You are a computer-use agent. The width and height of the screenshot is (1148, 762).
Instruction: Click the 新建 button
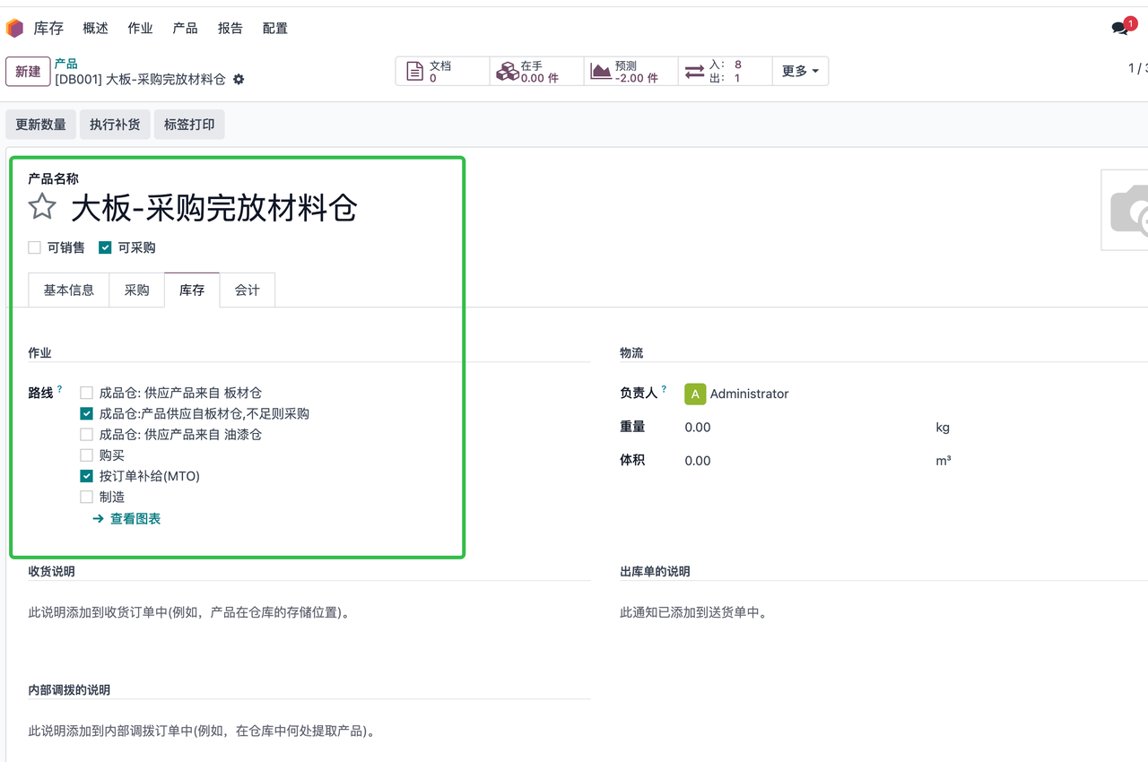[x=28, y=72]
